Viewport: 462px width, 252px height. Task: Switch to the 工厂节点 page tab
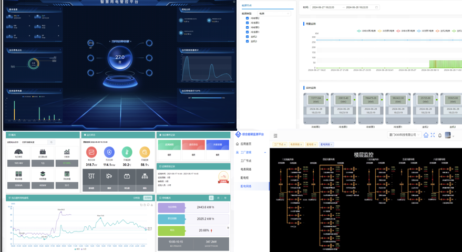279,144
